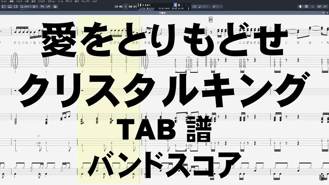Click bar number 30 in the score
329x185 pixels.
coord(11,27)
